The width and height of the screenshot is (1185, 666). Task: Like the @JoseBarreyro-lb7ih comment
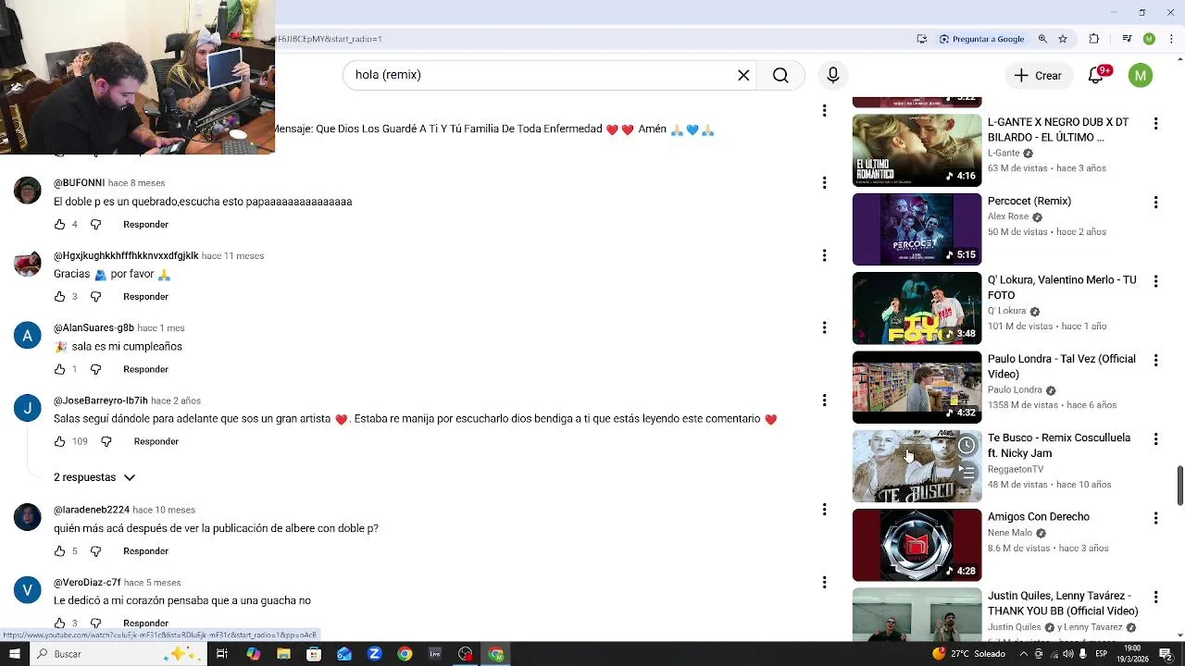click(59, 442)
